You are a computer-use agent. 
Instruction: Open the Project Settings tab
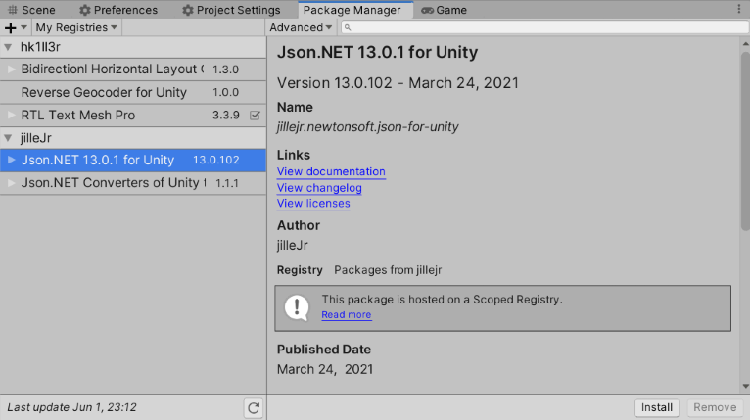pos(231,10)
